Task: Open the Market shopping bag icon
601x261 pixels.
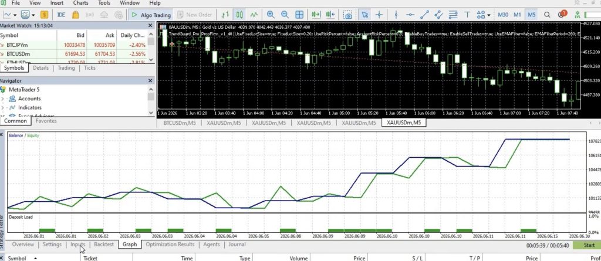Action: (x=76, y=15)
